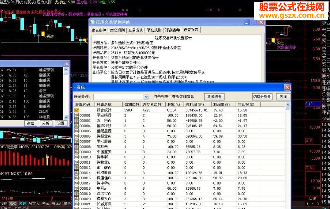The height and width of the screenshot is (209, 330).
Task: Select the 管理 tab at chart bottom
Action: [22, 204]
